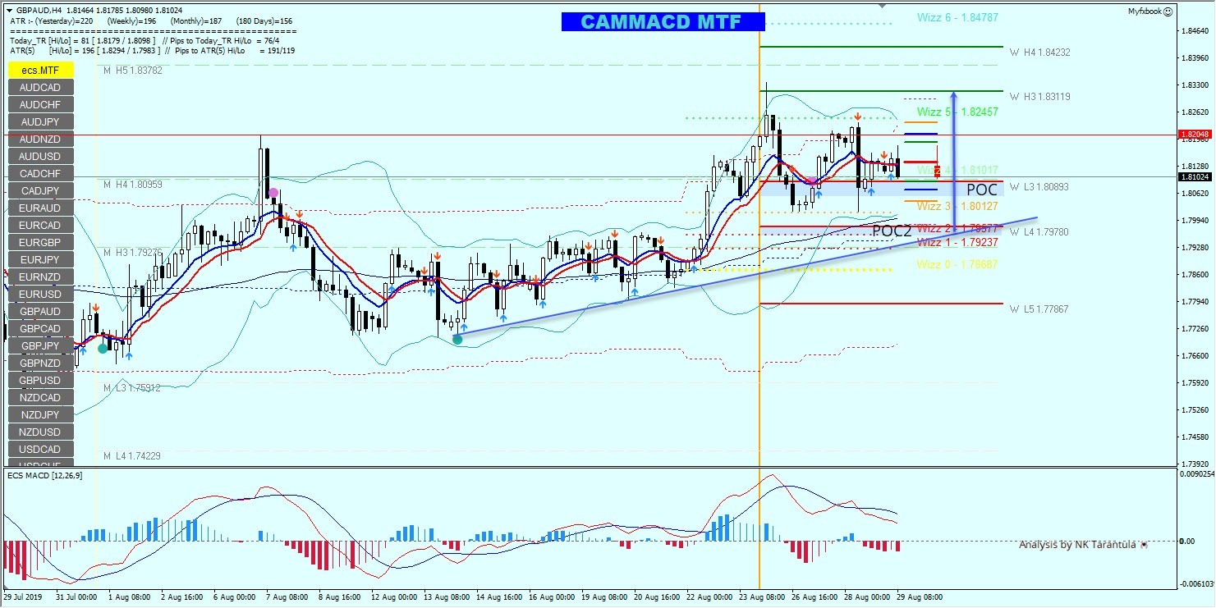
Task: Click the current price 1.81024 tag
Action: point(1193,176)
